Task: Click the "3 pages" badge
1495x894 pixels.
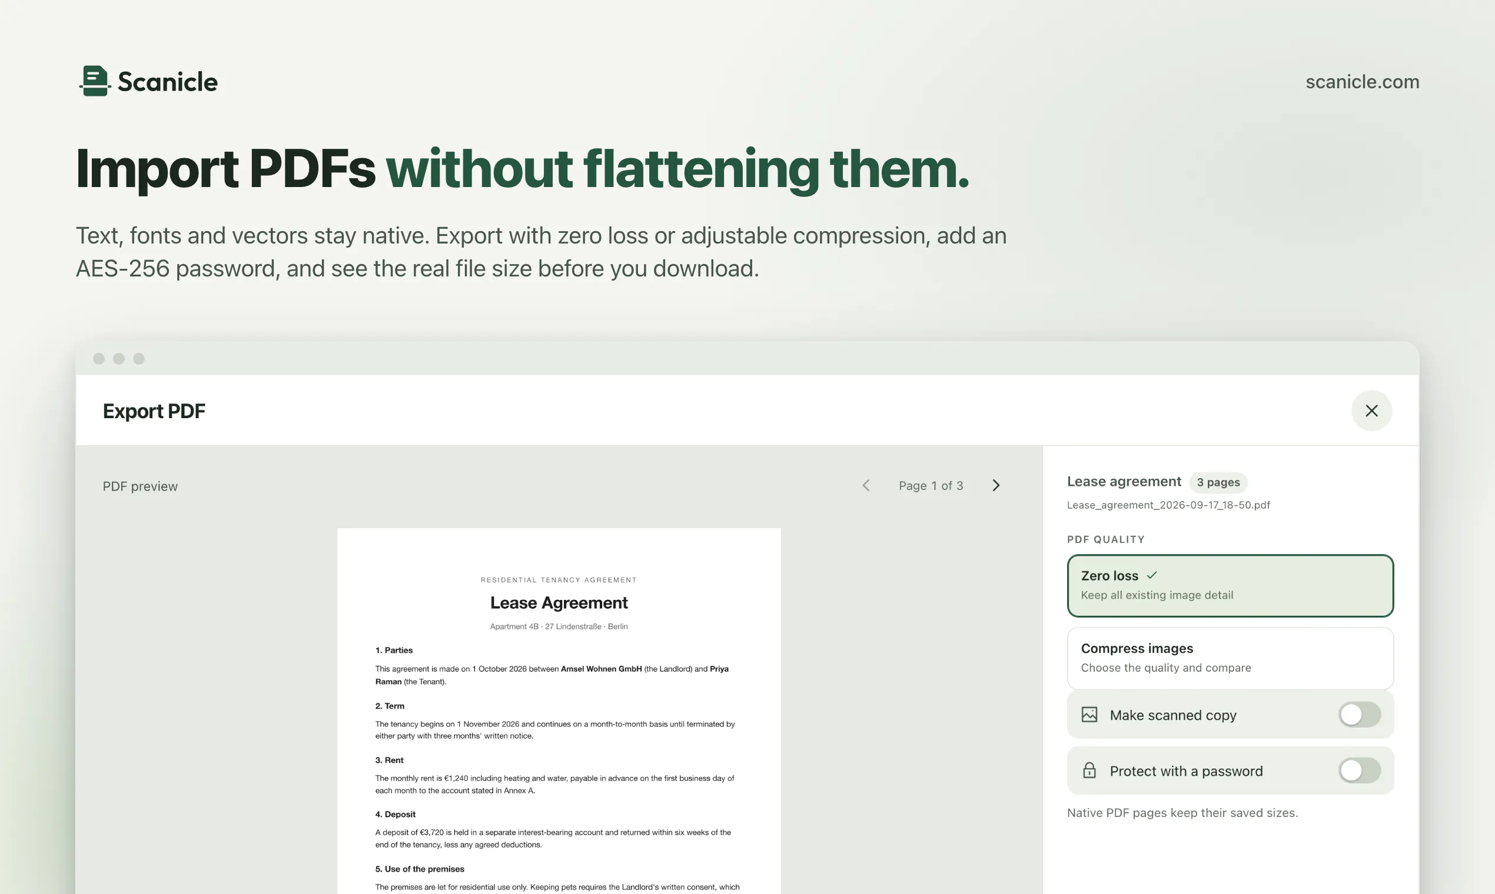Action: (1218, 482)
